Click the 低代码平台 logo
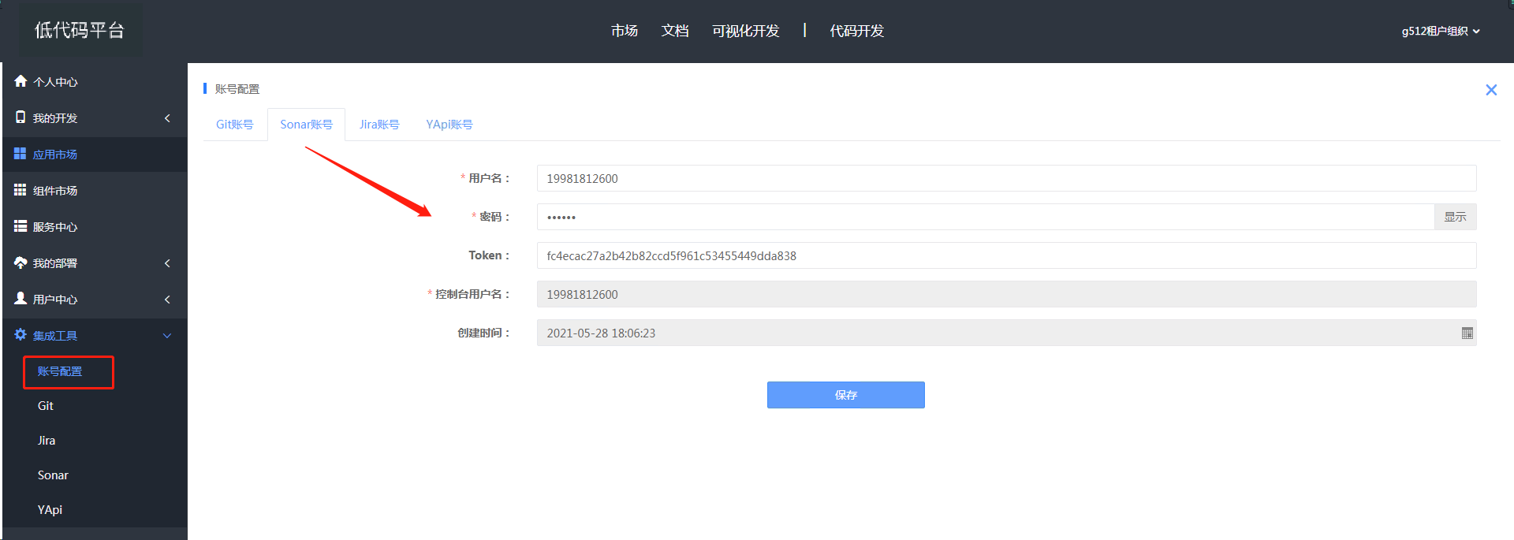Screen dimensions: 1514x540 coord(80,30)
